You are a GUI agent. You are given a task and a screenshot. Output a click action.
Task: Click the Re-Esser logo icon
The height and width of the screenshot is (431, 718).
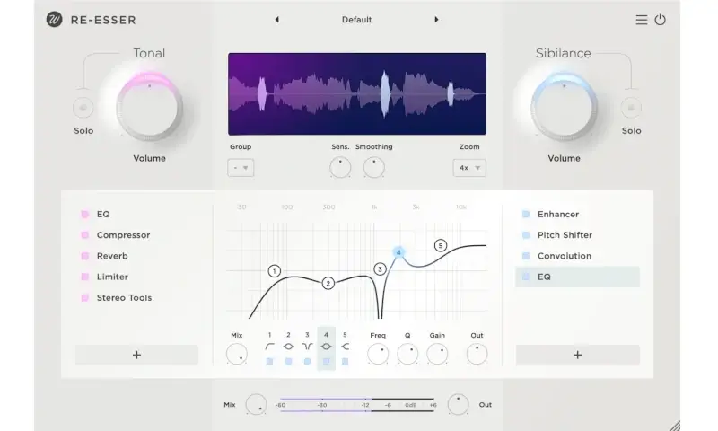(x=55, y=20)
